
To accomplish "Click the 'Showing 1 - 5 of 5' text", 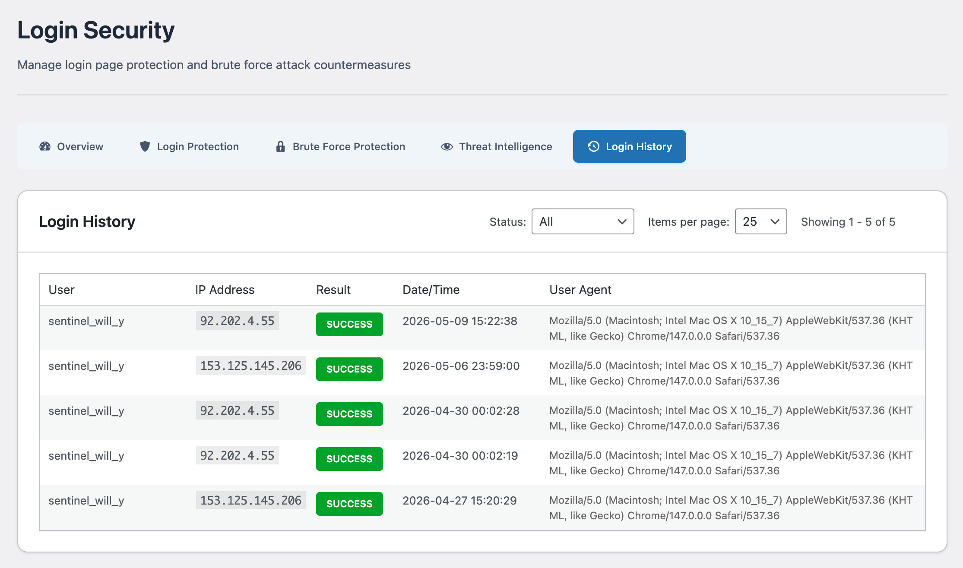I will coord(848,221).
